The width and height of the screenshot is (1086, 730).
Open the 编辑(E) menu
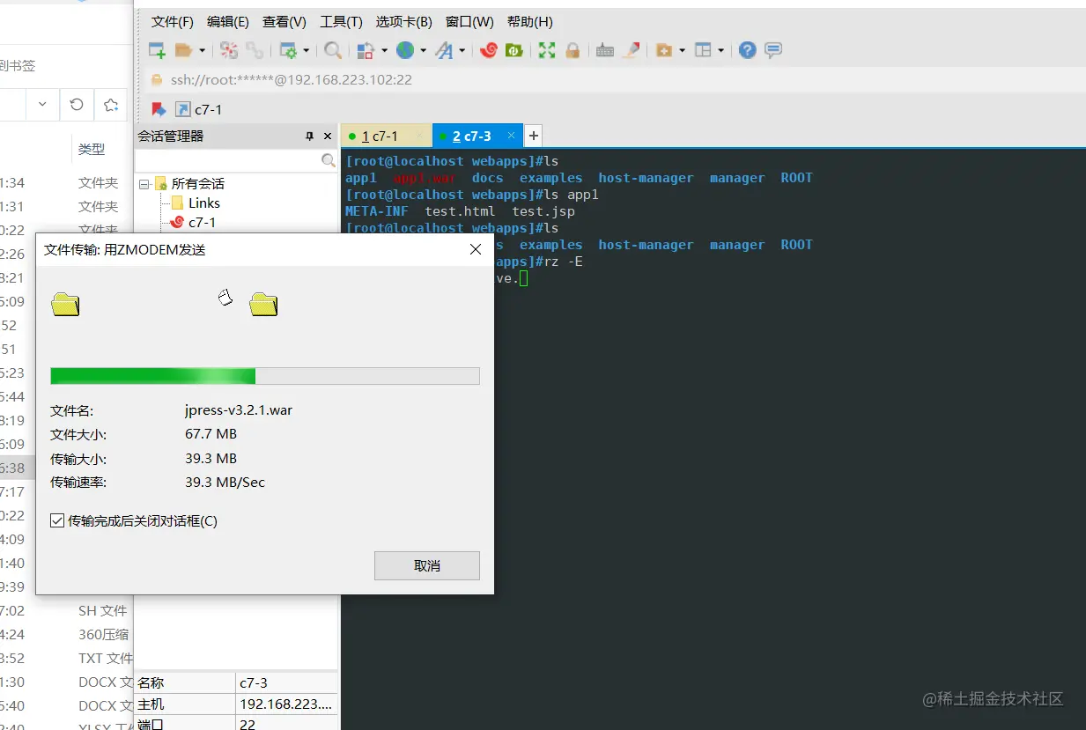[228, 22]
